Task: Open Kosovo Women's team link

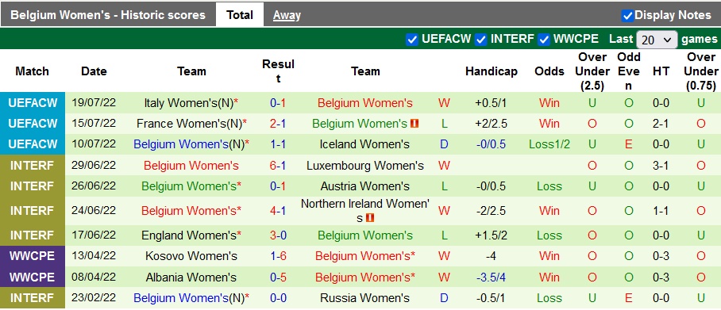Action: click(x=191, y=256)
